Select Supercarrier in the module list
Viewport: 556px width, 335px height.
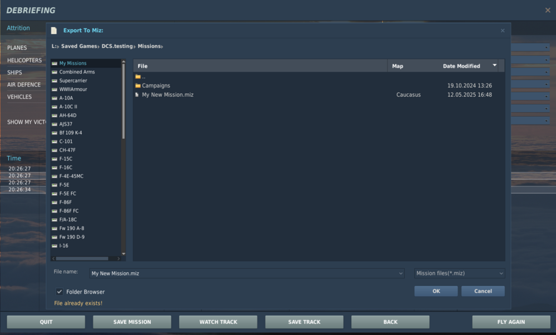pyautogui.click(x=73, y=81)
